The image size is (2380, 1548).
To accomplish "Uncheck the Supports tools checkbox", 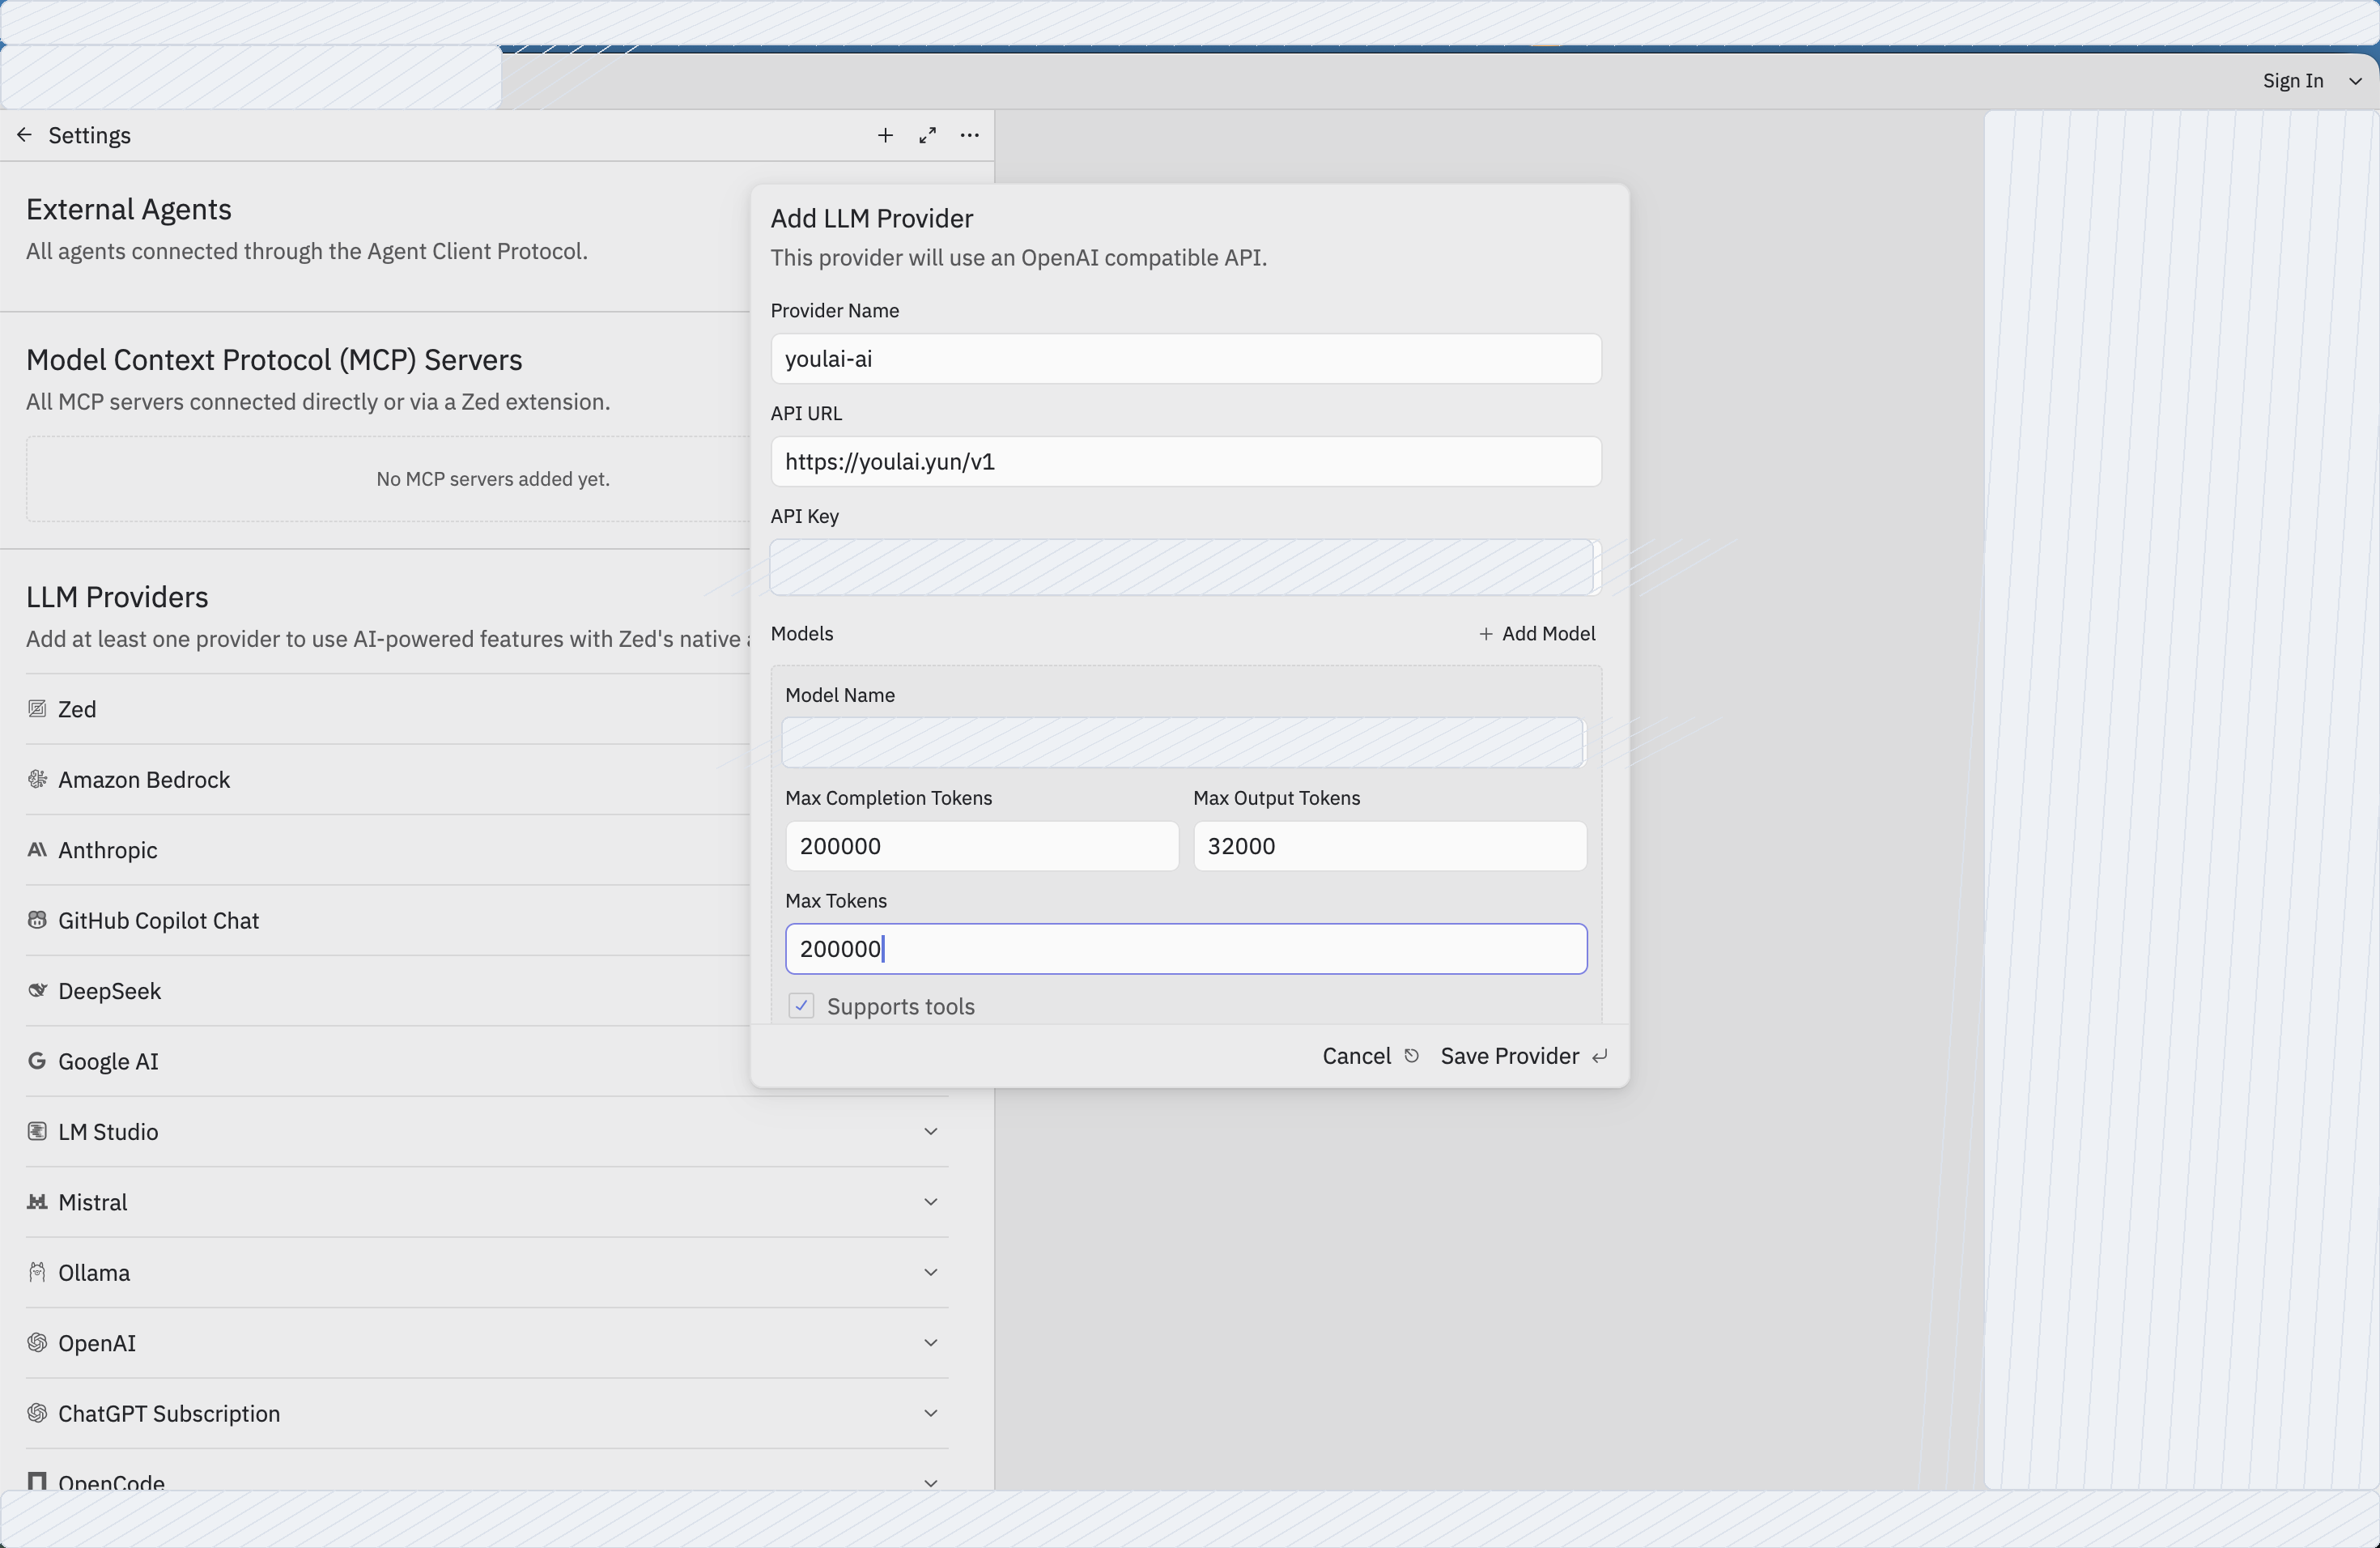I will pos(801,1006).
